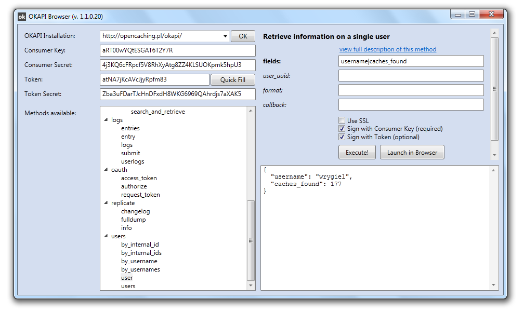Select the users method at tree bottom

[x=128, y=286]
